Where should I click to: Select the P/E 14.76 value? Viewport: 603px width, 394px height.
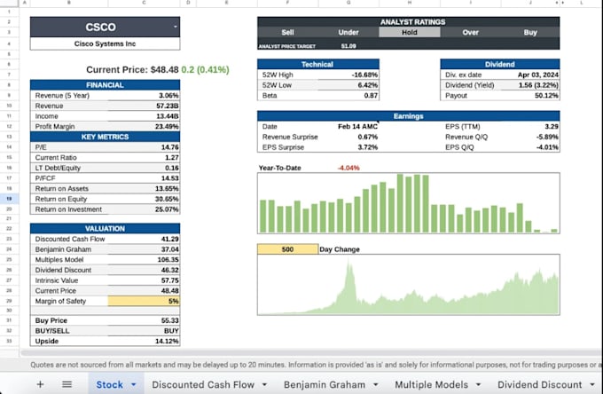[170, 147]
